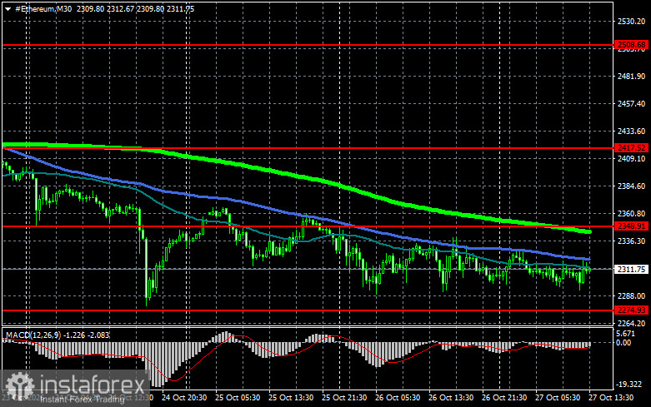Click the 0.00 MACD scale label
Screen dimensions: 651x407
[623, 342]
